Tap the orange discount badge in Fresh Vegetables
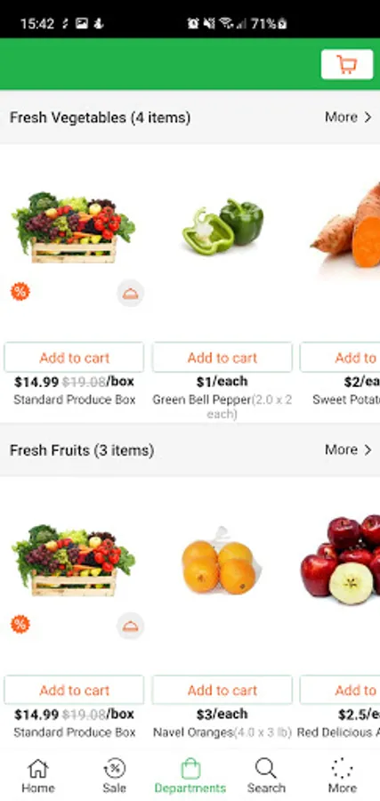 point(20,292)
